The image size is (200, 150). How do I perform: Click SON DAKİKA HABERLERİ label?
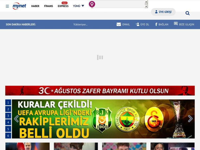tap(21, 24)
